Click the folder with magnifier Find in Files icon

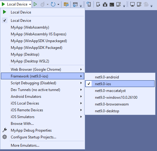[66, 4]
